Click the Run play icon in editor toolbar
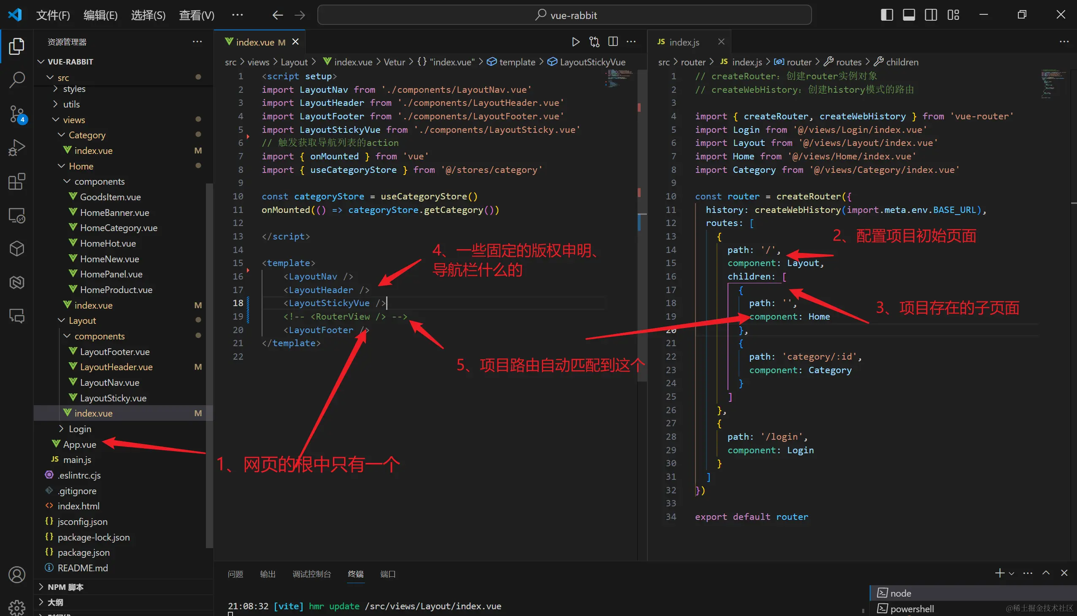This screenshot has height=616, width=1077. click(575, 42)
